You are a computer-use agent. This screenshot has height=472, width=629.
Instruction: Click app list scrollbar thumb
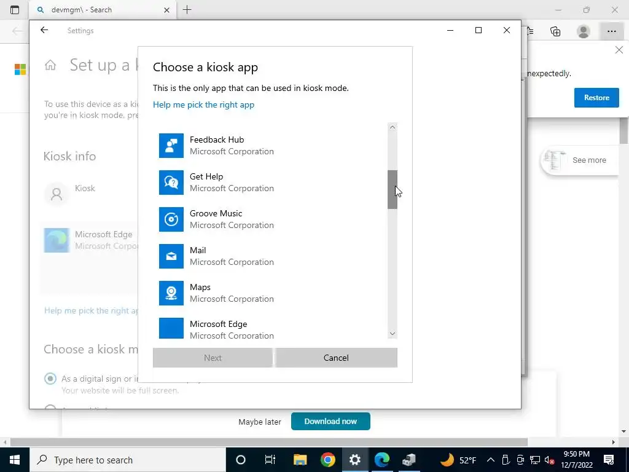point(393,189)
